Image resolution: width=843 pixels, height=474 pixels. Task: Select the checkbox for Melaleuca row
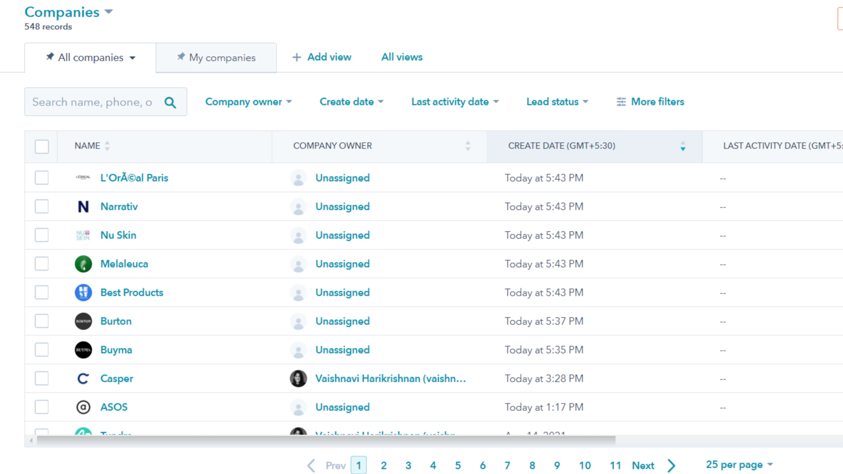pyautogui.click(x=41, y=264)
